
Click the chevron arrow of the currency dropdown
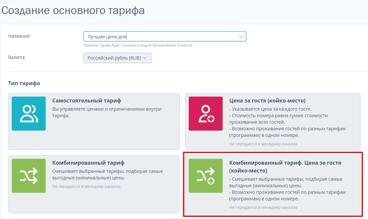145,58
